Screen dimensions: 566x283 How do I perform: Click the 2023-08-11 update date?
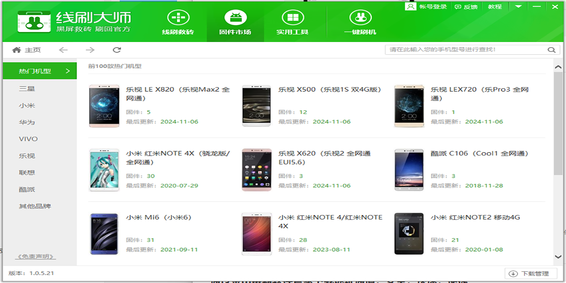pos(332,250)
